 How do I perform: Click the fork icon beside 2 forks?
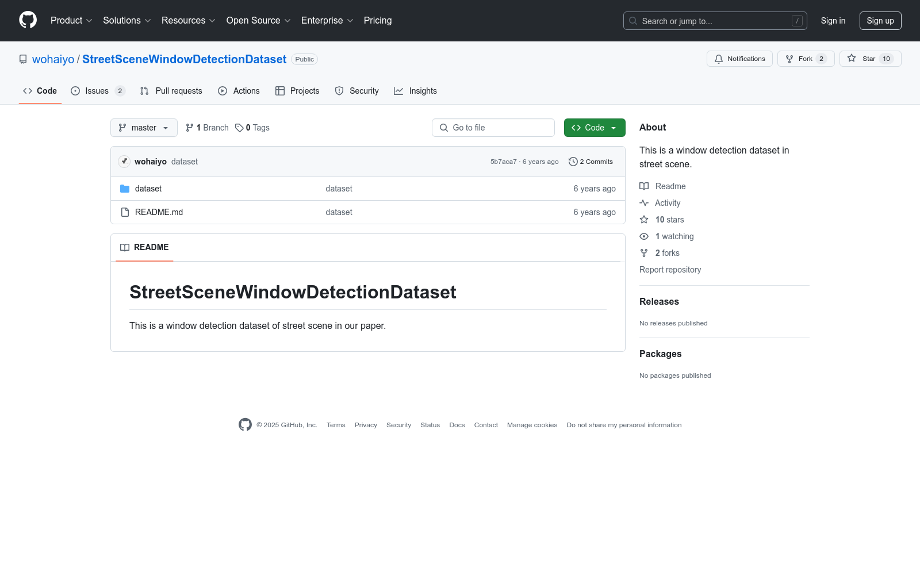coord(644,253)
